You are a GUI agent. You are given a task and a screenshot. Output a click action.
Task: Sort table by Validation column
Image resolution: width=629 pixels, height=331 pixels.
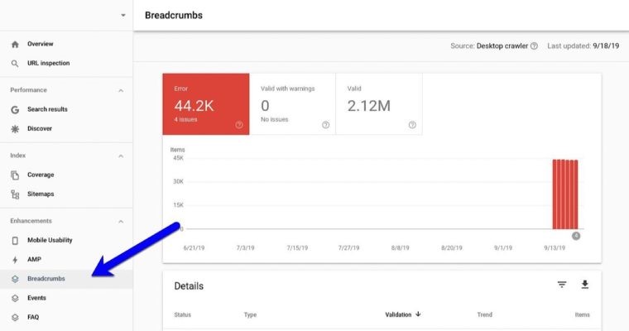402,314
